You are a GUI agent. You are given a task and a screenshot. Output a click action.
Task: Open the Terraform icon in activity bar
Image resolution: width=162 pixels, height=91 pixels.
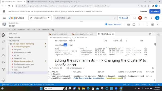[3, 69]
